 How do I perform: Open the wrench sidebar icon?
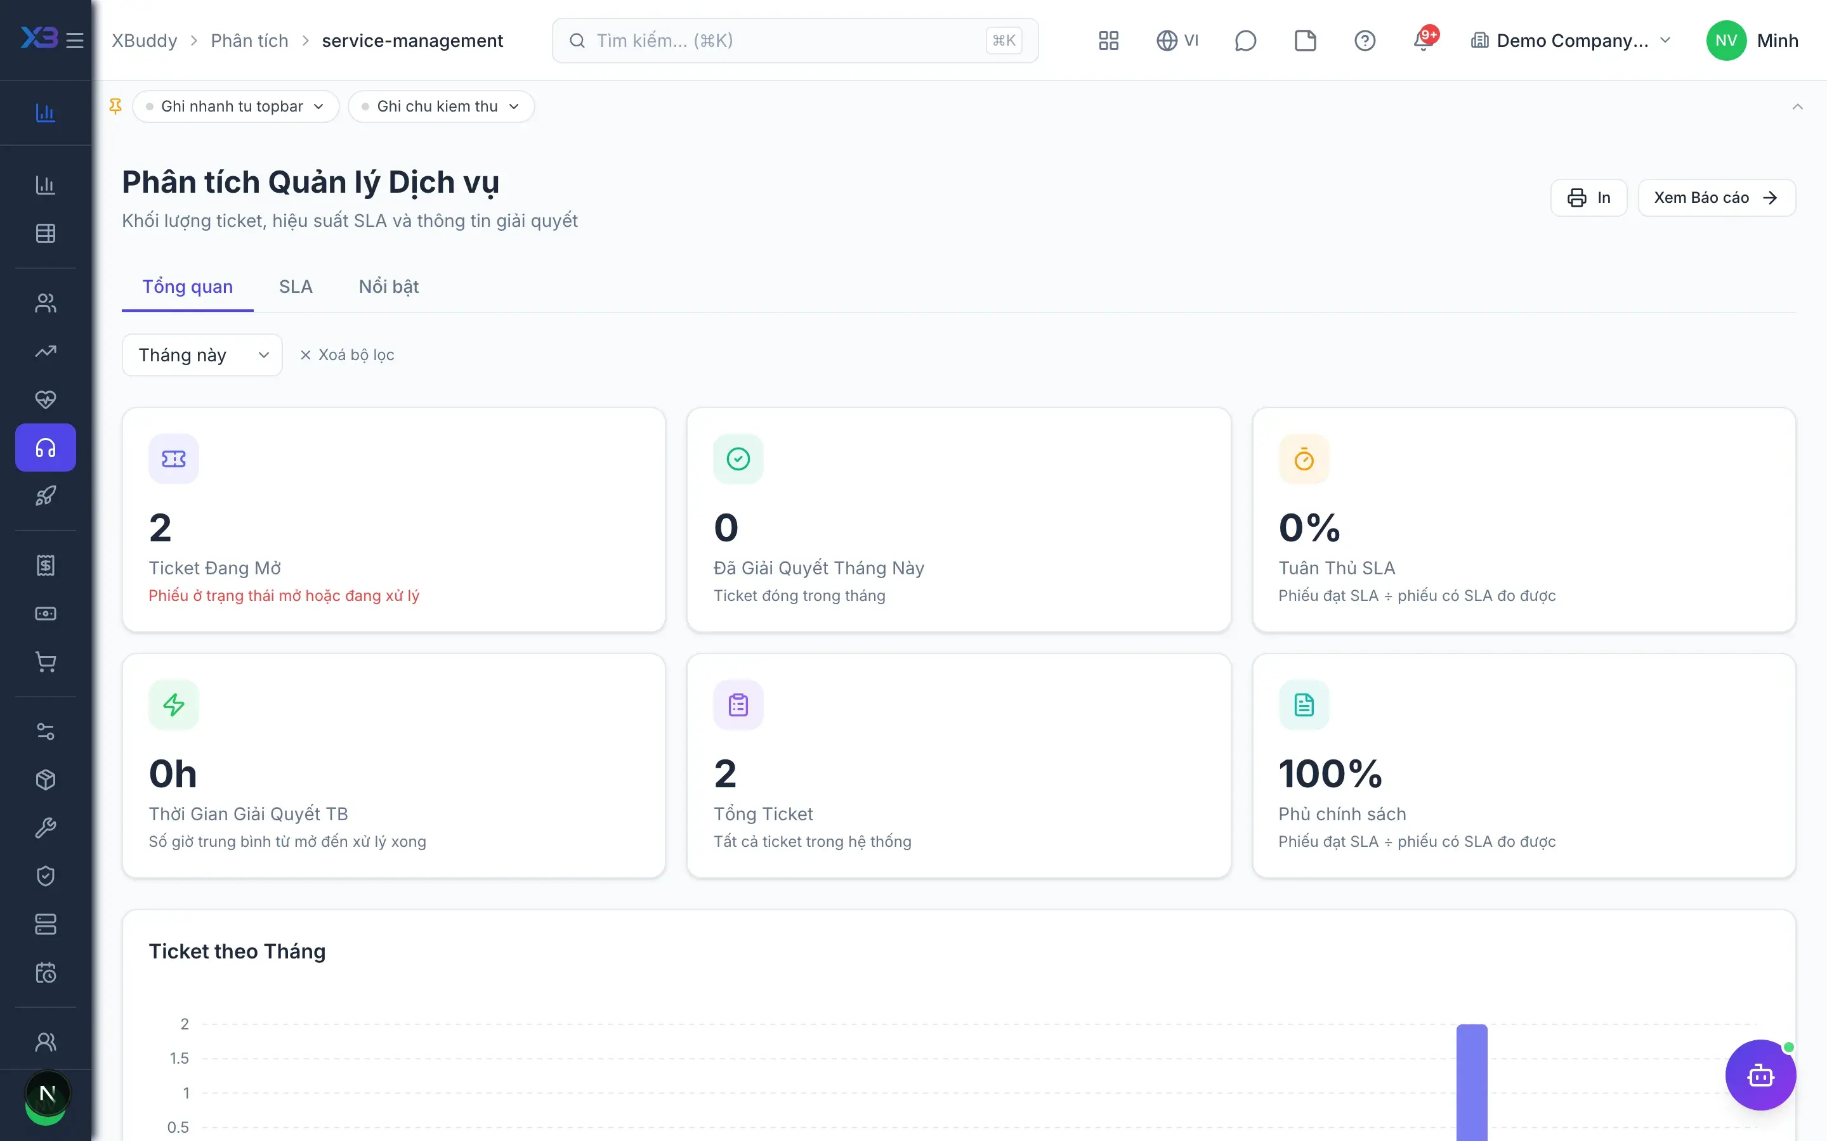(45, 828)
